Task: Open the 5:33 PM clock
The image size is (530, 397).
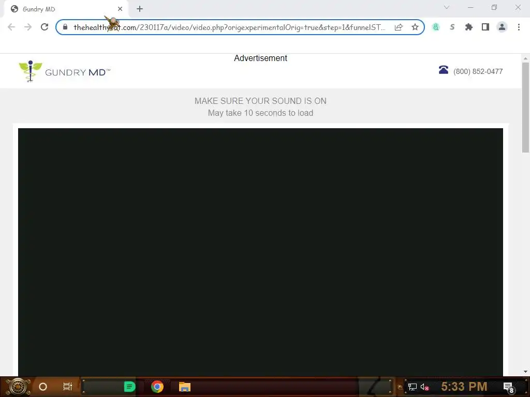Action: point(464,387)
